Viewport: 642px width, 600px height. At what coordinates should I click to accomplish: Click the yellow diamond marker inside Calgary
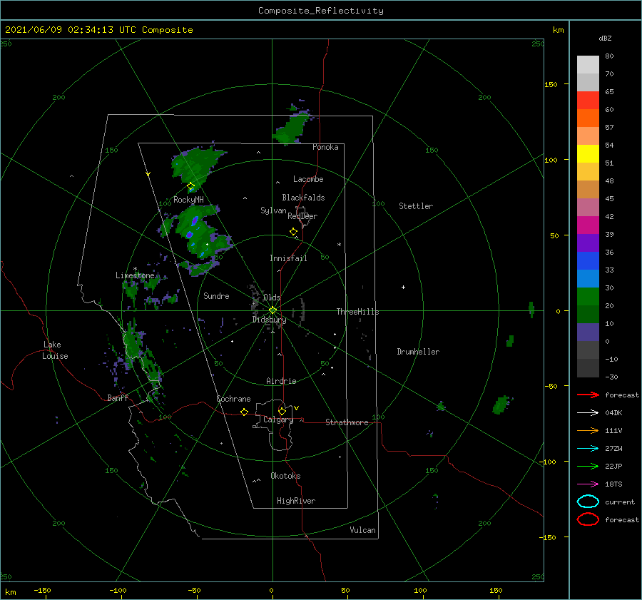282,411
